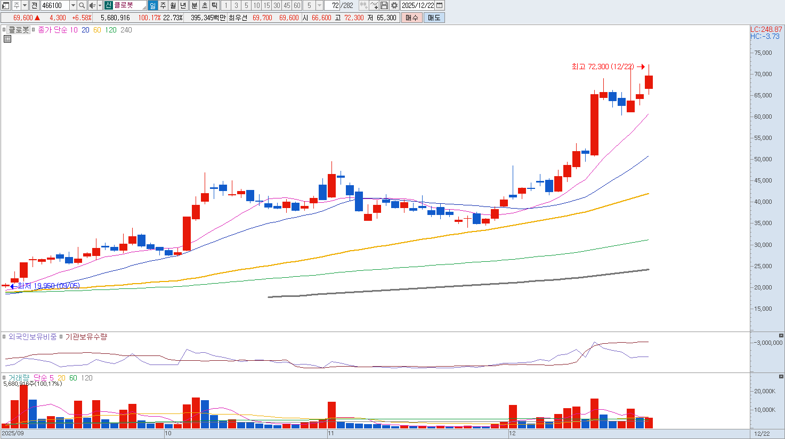Open the stock code 466100 dropdown
Image resolution: width=785 pixels, height=439 pixels.
click(x=73, y=5)
